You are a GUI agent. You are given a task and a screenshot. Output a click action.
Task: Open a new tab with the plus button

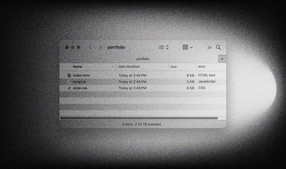(x=222, y=59)
